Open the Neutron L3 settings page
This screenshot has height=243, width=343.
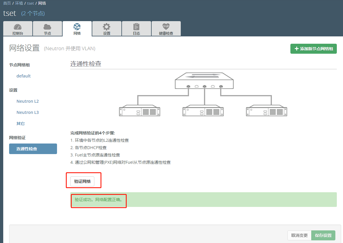tap(27, 112)
